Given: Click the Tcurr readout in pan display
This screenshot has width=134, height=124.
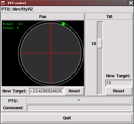Looking at the screenshot, I should tap(11, 28).
